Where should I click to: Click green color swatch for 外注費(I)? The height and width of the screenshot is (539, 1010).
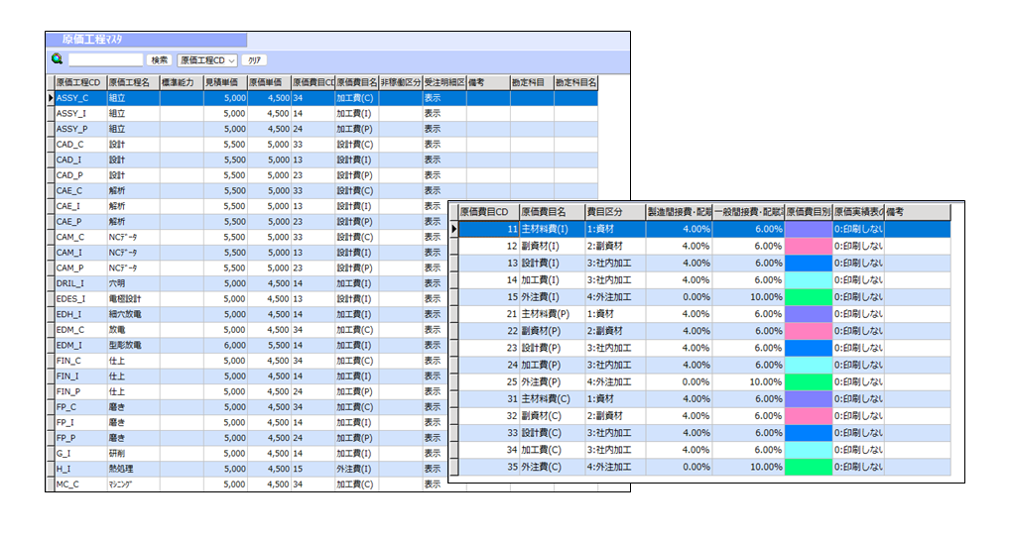click(809, 297)
